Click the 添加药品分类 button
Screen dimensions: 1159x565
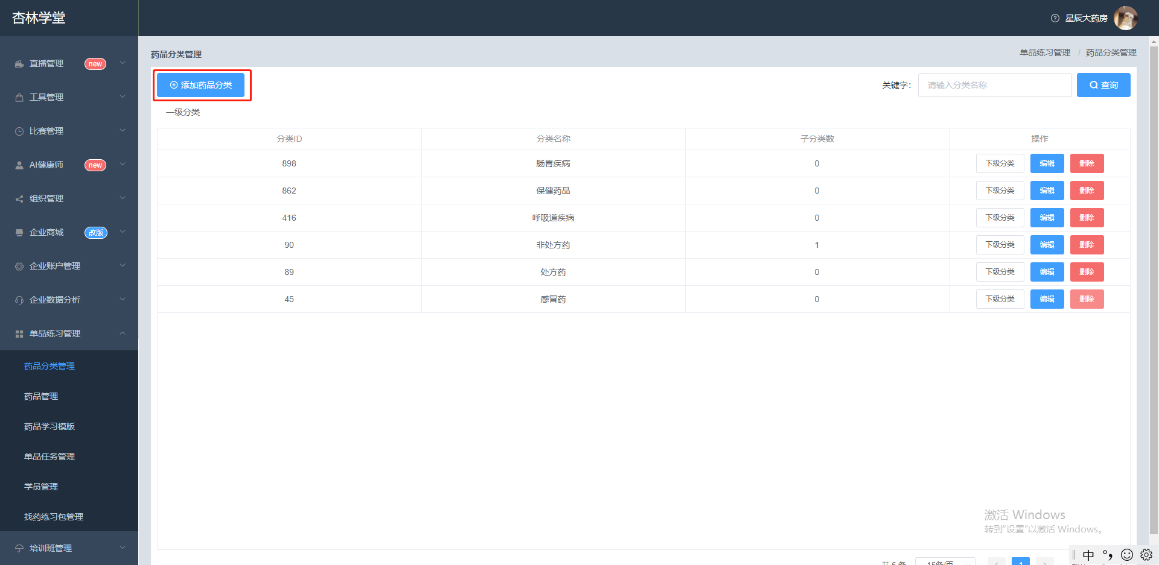pyautogui.click(x=200, y=85)
